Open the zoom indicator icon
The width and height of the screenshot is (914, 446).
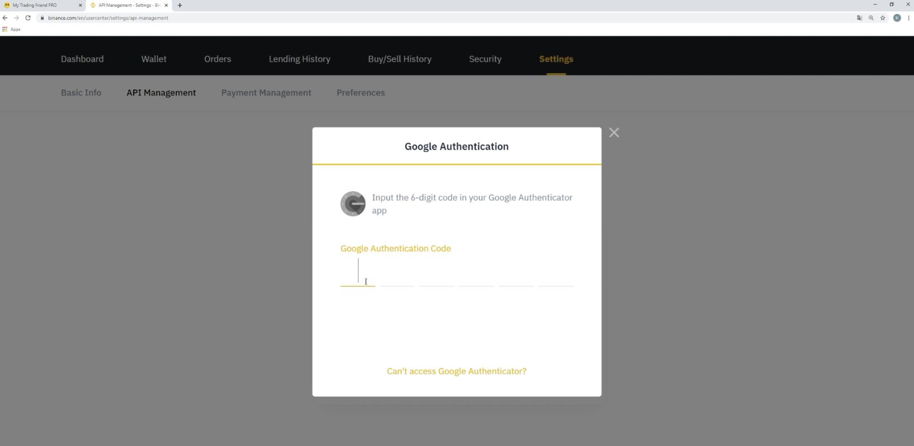click(x=871, y=18)
